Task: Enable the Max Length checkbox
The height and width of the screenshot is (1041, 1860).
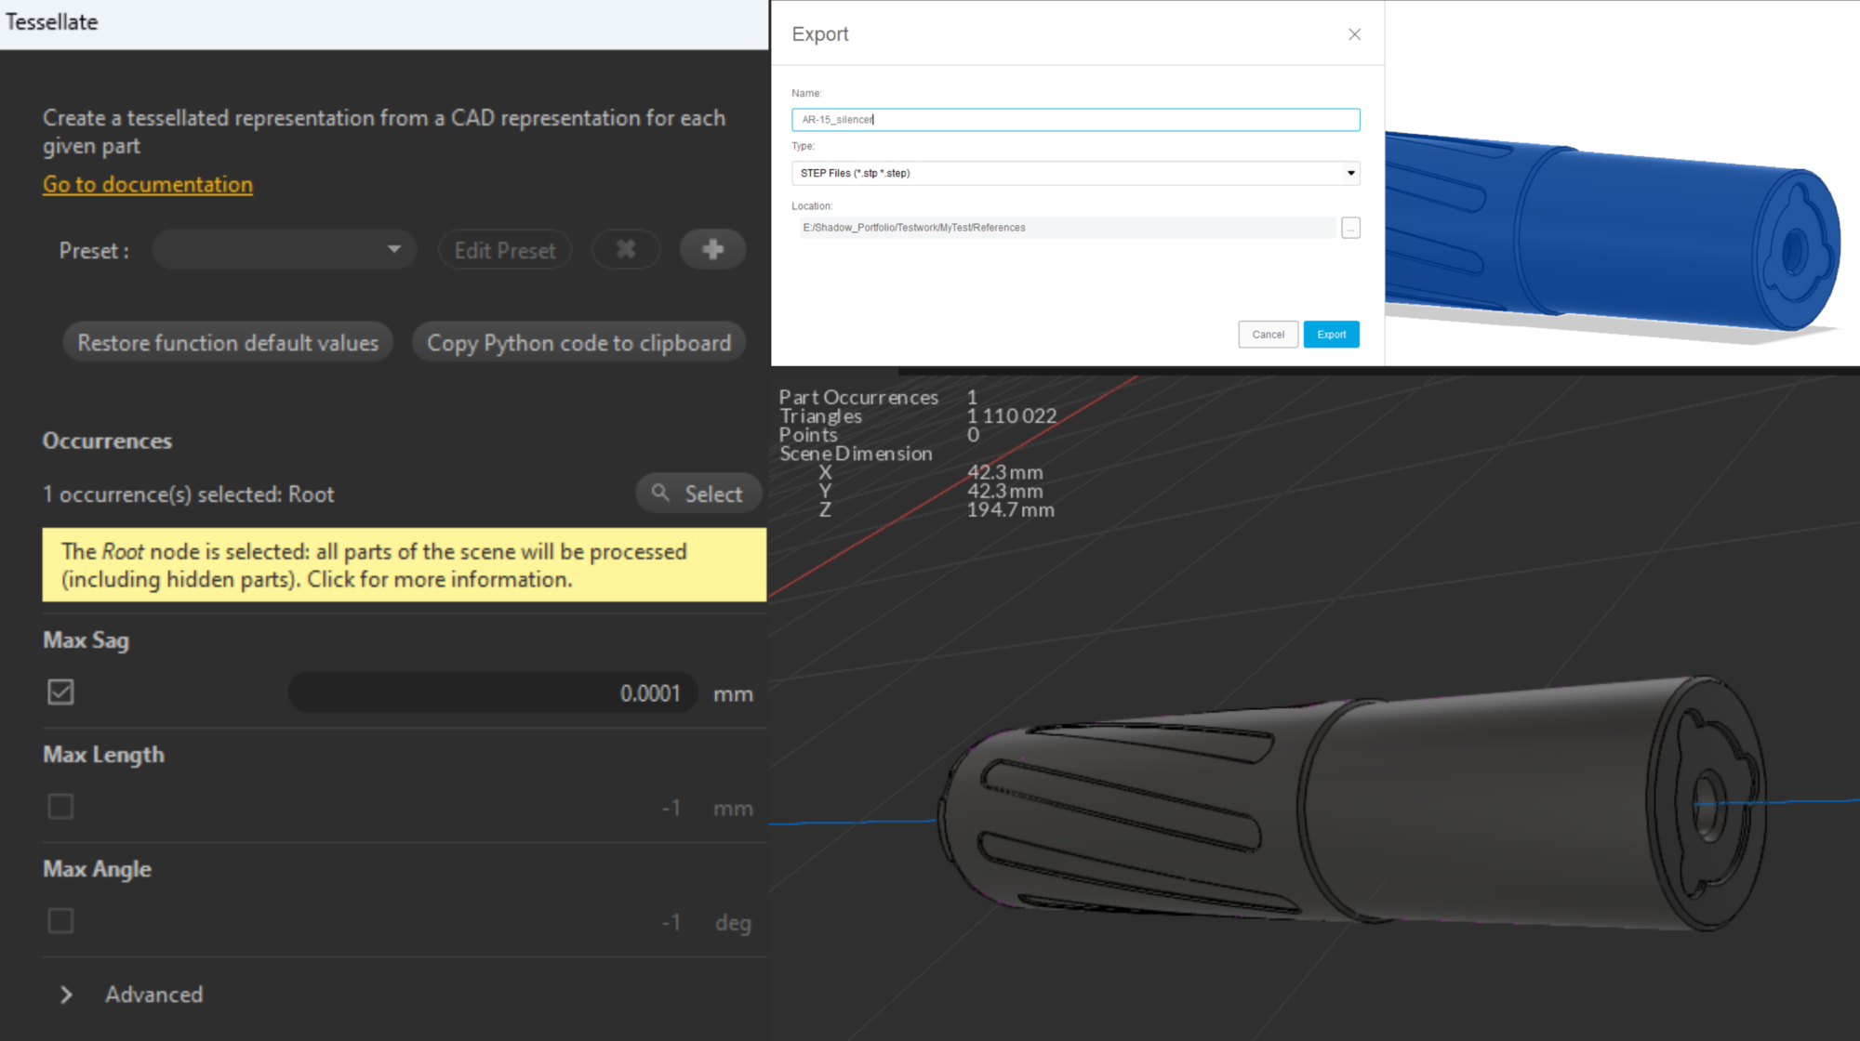Action: pyautogui.click(x=60, y=807)
